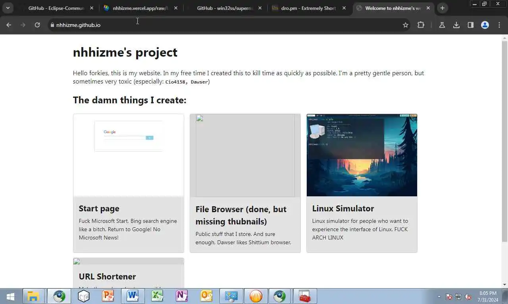Open the experiments flask icon

[442, 25]
